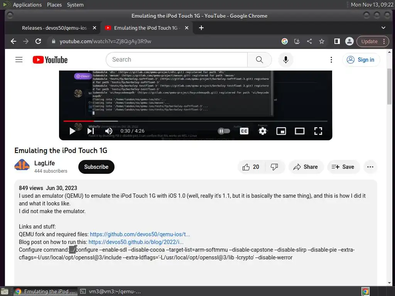Switch to Releases devos50/qemu-ios tab
This screenshot has height=296, width=395.
coord(54,28)
